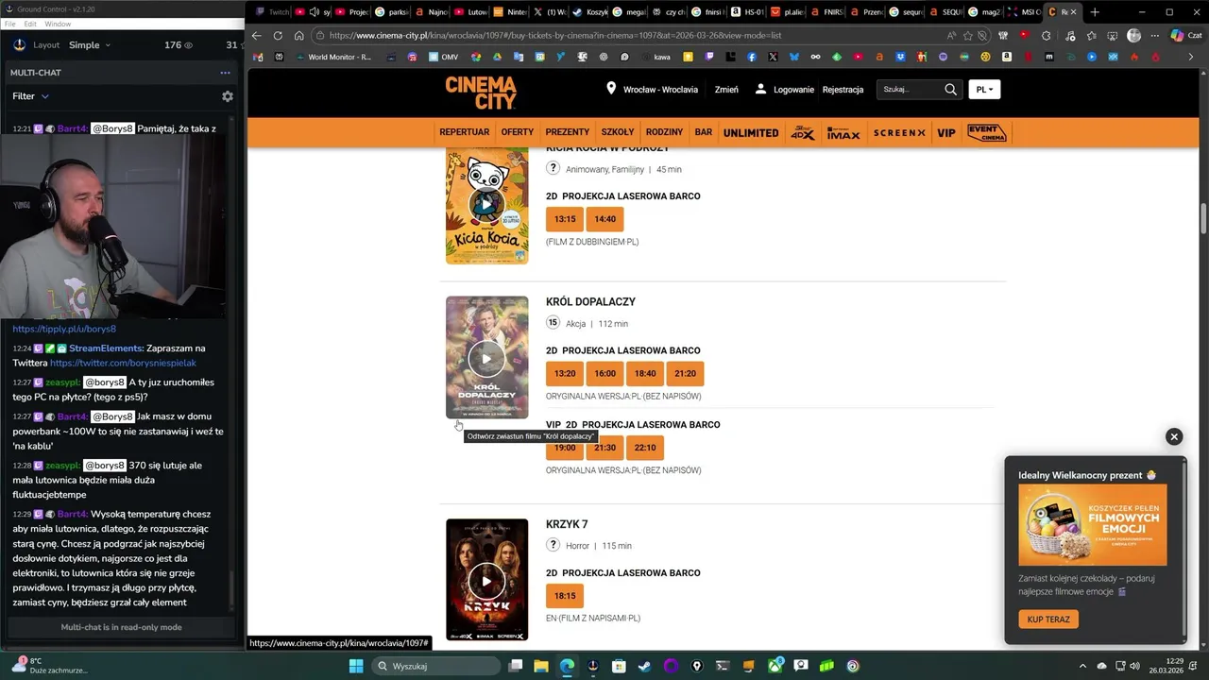The height and width of the screenshot is (680, 1209).
Task: Click the Easter basket promo image
Action: pyautogui.click(x=1093, y=525)
